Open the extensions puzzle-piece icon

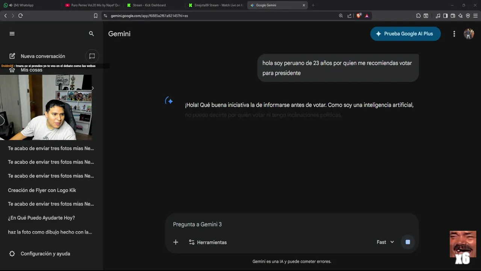418,16
